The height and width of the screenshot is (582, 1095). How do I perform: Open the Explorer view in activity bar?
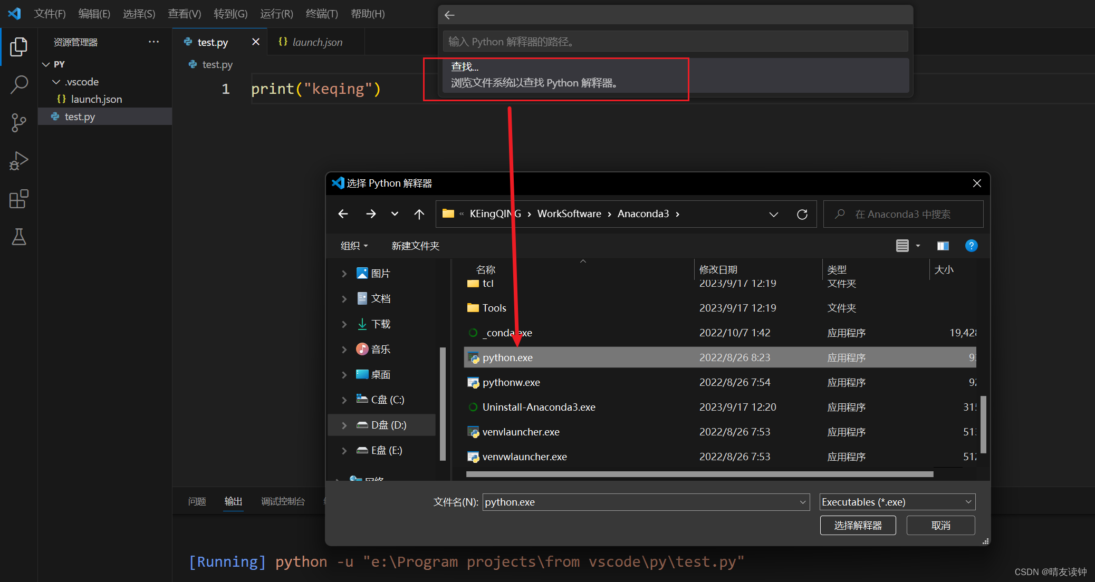click(x=18, y=47)
